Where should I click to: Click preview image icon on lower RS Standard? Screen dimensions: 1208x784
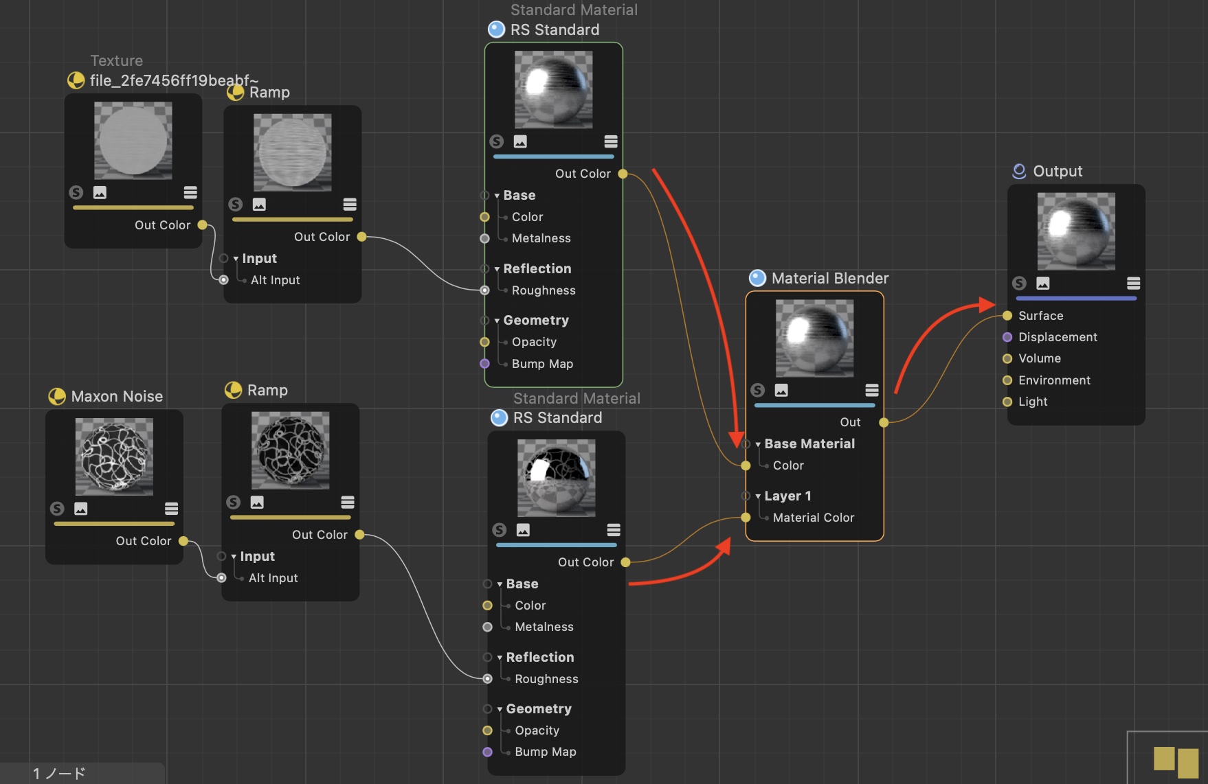pyautogui.click(x=523, y=529)
